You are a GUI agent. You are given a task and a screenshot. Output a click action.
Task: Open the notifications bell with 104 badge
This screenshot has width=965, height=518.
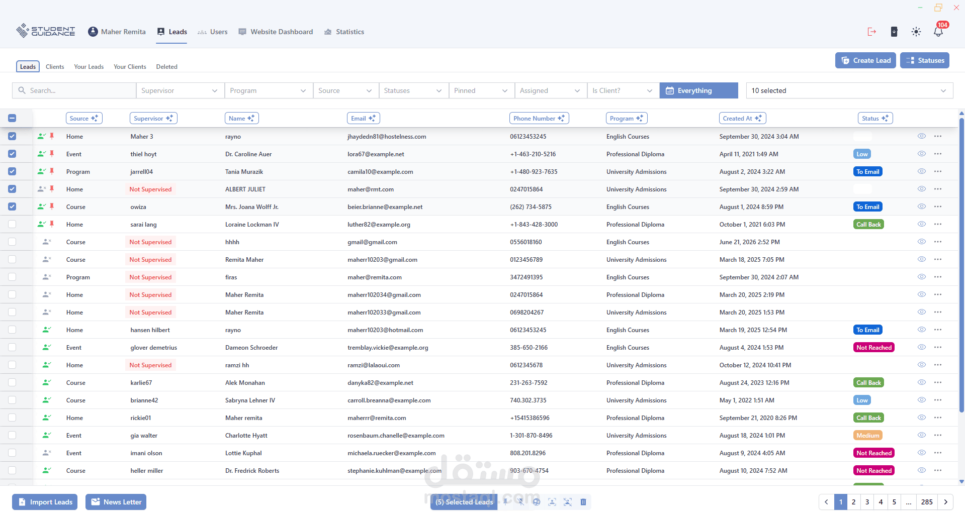click(938, 32)
